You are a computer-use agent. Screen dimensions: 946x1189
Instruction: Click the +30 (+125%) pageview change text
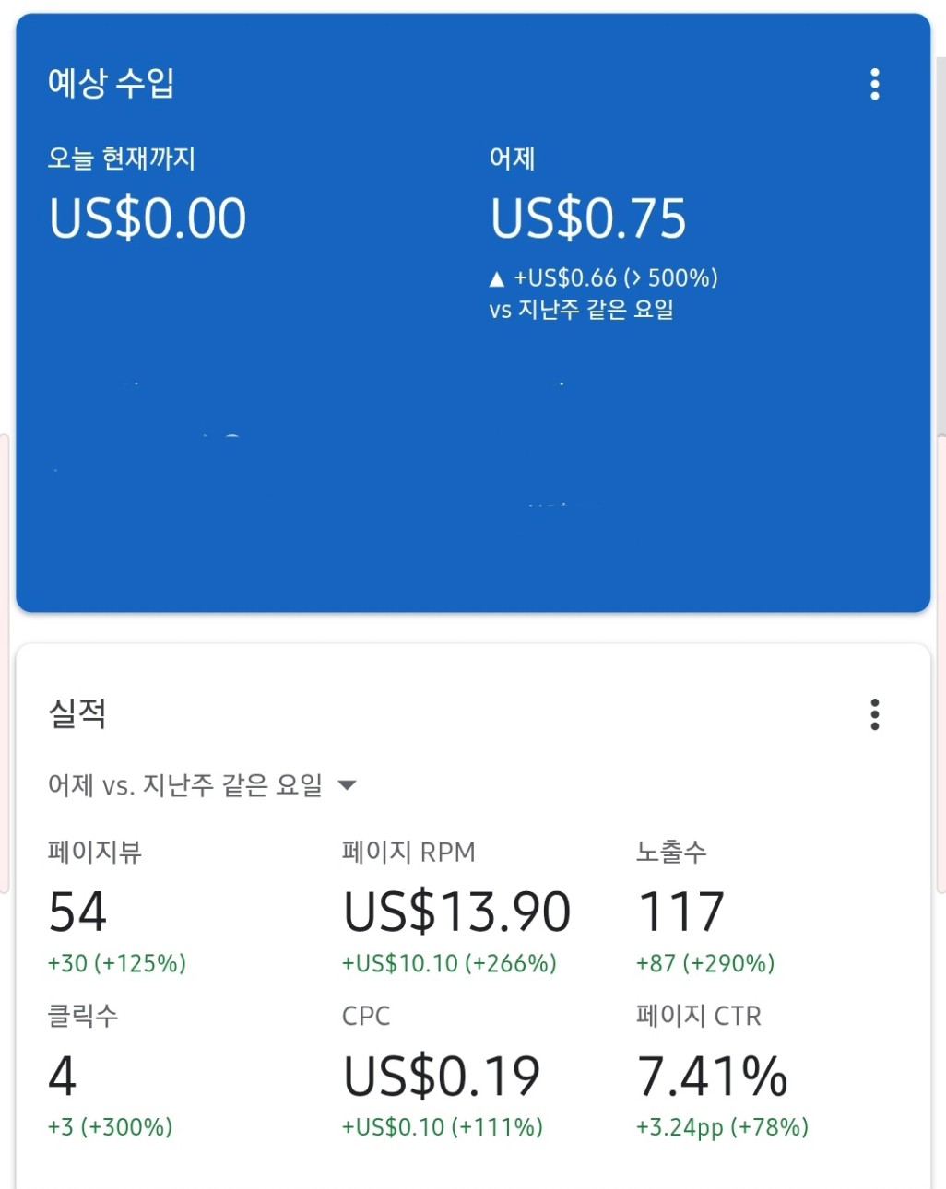[117, 963]
